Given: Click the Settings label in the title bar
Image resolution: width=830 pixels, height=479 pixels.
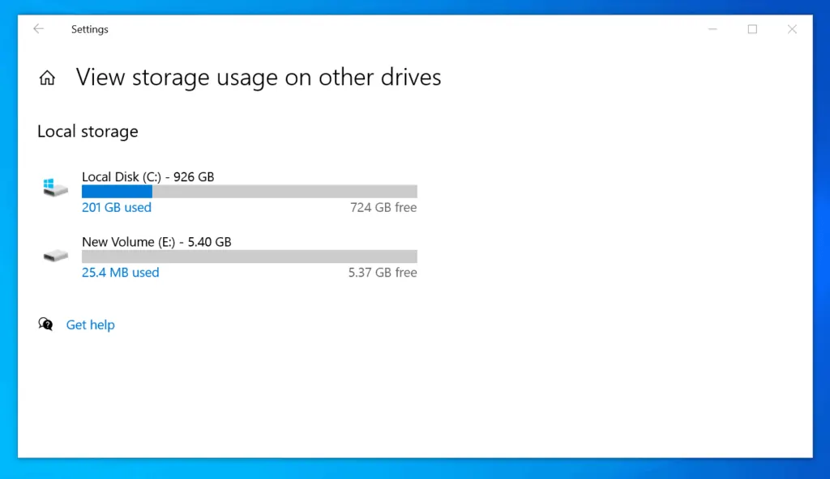Looking at the screenshot, I should 89,28.
